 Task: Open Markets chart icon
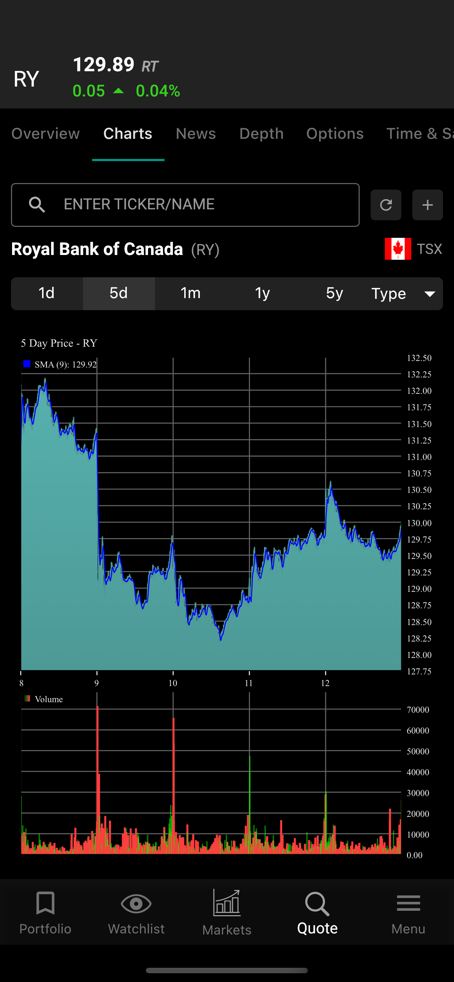click(227, 903)
